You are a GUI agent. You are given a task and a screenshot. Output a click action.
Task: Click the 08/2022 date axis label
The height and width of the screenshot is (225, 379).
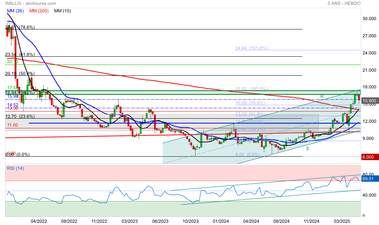pyautogui.click(x=69, y=221)
